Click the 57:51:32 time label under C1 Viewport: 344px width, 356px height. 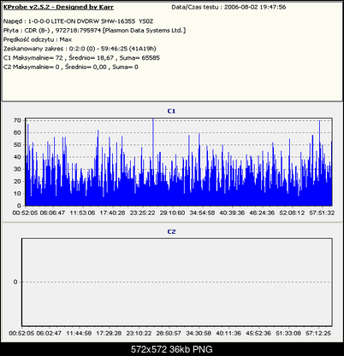[x=322, y=213]
